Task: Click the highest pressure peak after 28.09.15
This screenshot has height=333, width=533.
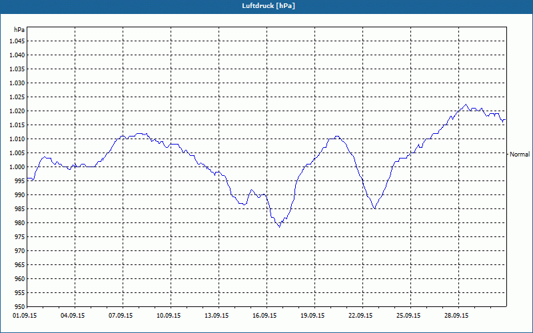Action: (466, 105)
